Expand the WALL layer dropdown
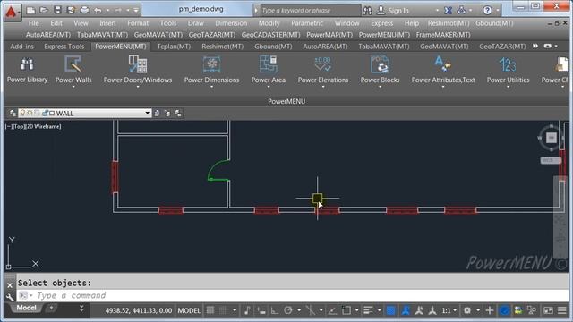 click(x=147, y=114)
